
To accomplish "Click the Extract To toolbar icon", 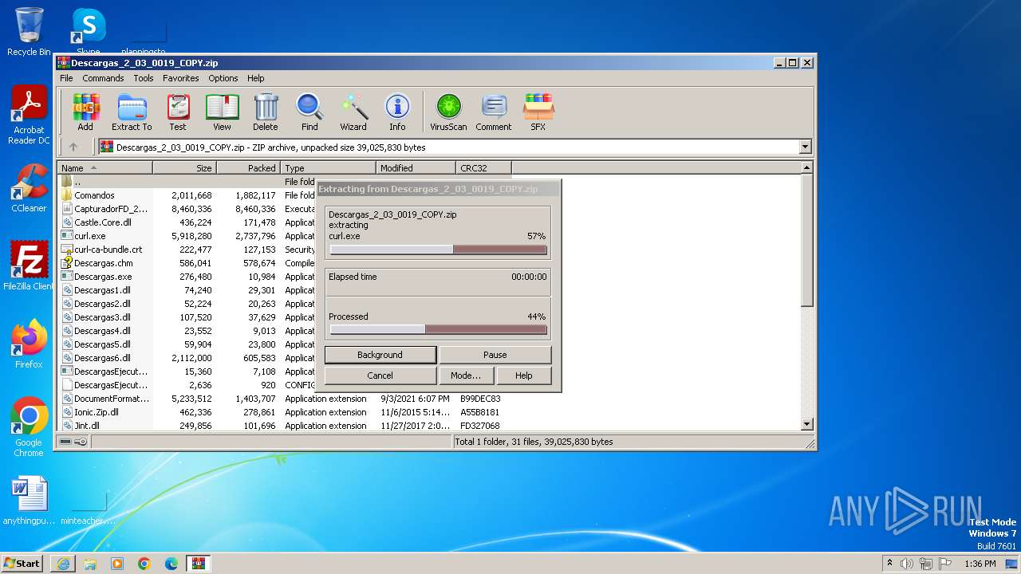I will point(132,112).
